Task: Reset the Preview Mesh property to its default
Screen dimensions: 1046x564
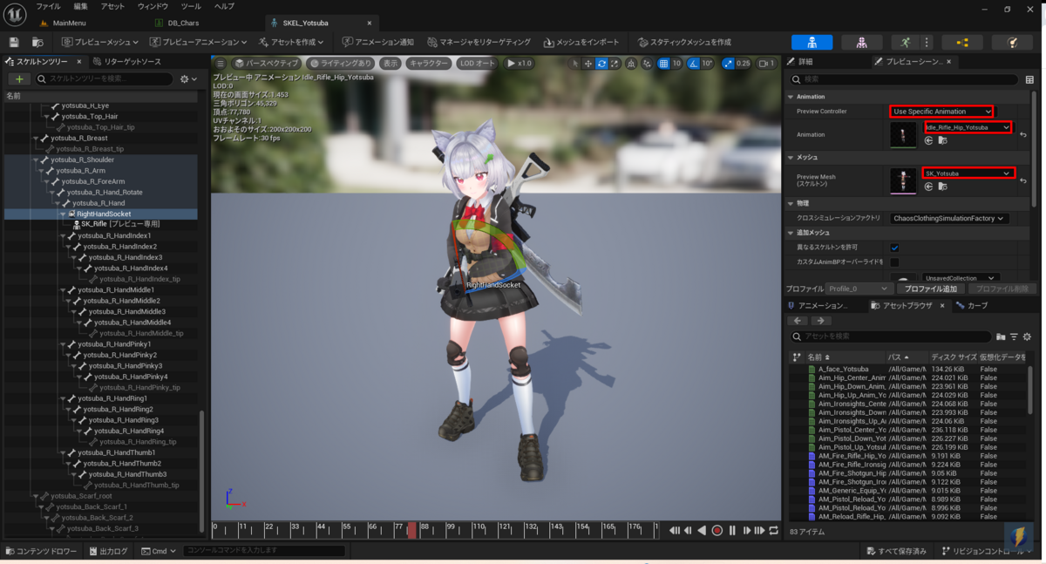Action: tap(1022, 181)
